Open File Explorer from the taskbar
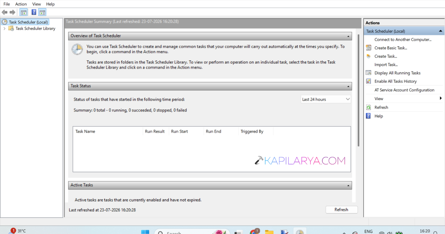This screenshot has height=234, width=445. click(x=269, y=232)
